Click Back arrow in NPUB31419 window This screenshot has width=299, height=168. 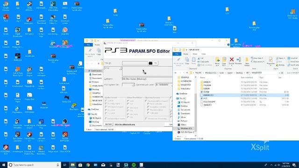[x=176, y=73]
